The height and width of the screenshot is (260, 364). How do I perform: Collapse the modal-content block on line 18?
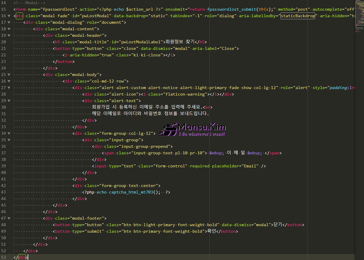click(x=9, y=29)
